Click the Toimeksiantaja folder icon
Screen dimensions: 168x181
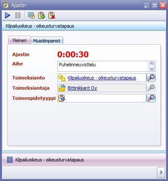(62, 88)
